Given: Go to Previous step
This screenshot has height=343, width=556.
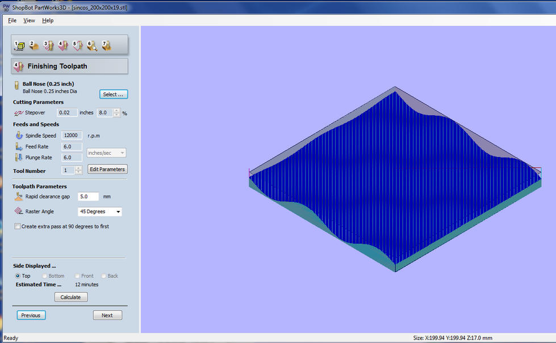Looking at the screenshot, I should click(31, 315).
